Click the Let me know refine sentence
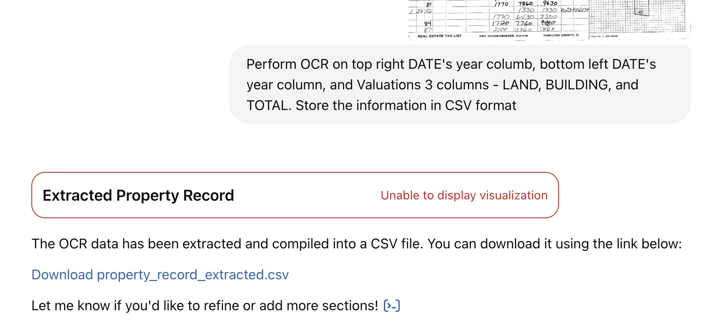Image resolution: width=718 pixels, height=324 pixels. (205, 306)
